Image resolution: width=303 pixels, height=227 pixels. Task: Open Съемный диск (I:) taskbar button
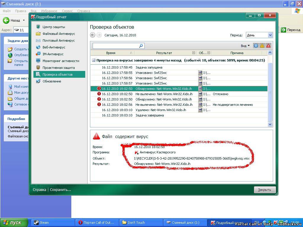pos(185,223)
